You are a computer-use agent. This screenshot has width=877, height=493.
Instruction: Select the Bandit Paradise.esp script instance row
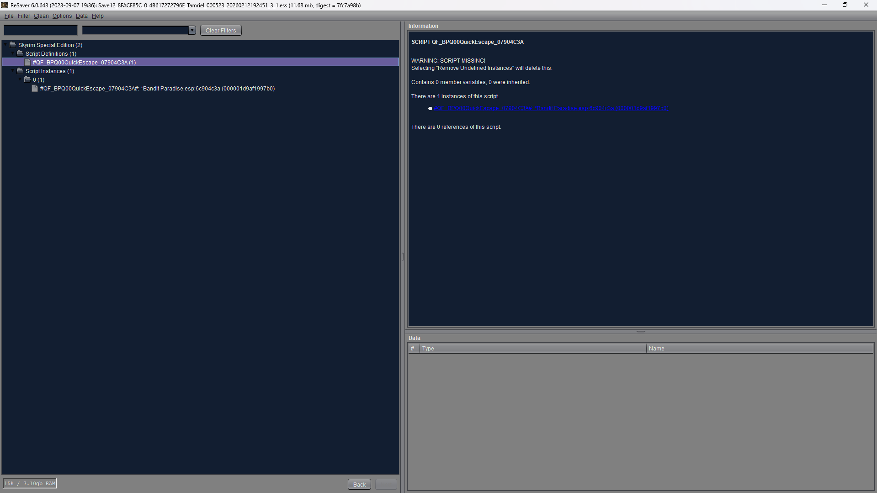pyautogui.click(x=157, y=89)
